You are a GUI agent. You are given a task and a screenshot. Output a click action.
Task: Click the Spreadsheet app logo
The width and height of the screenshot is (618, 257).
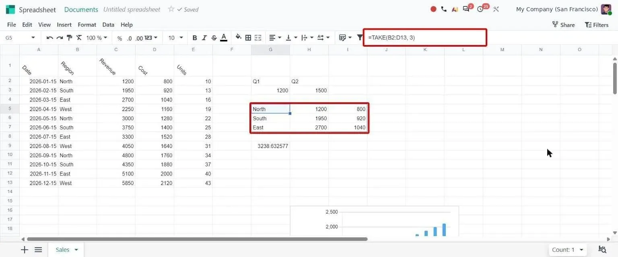tap(10, 9)
